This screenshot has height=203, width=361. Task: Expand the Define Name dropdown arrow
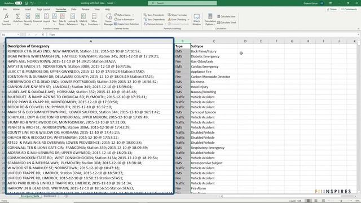[x=133, y=15]
